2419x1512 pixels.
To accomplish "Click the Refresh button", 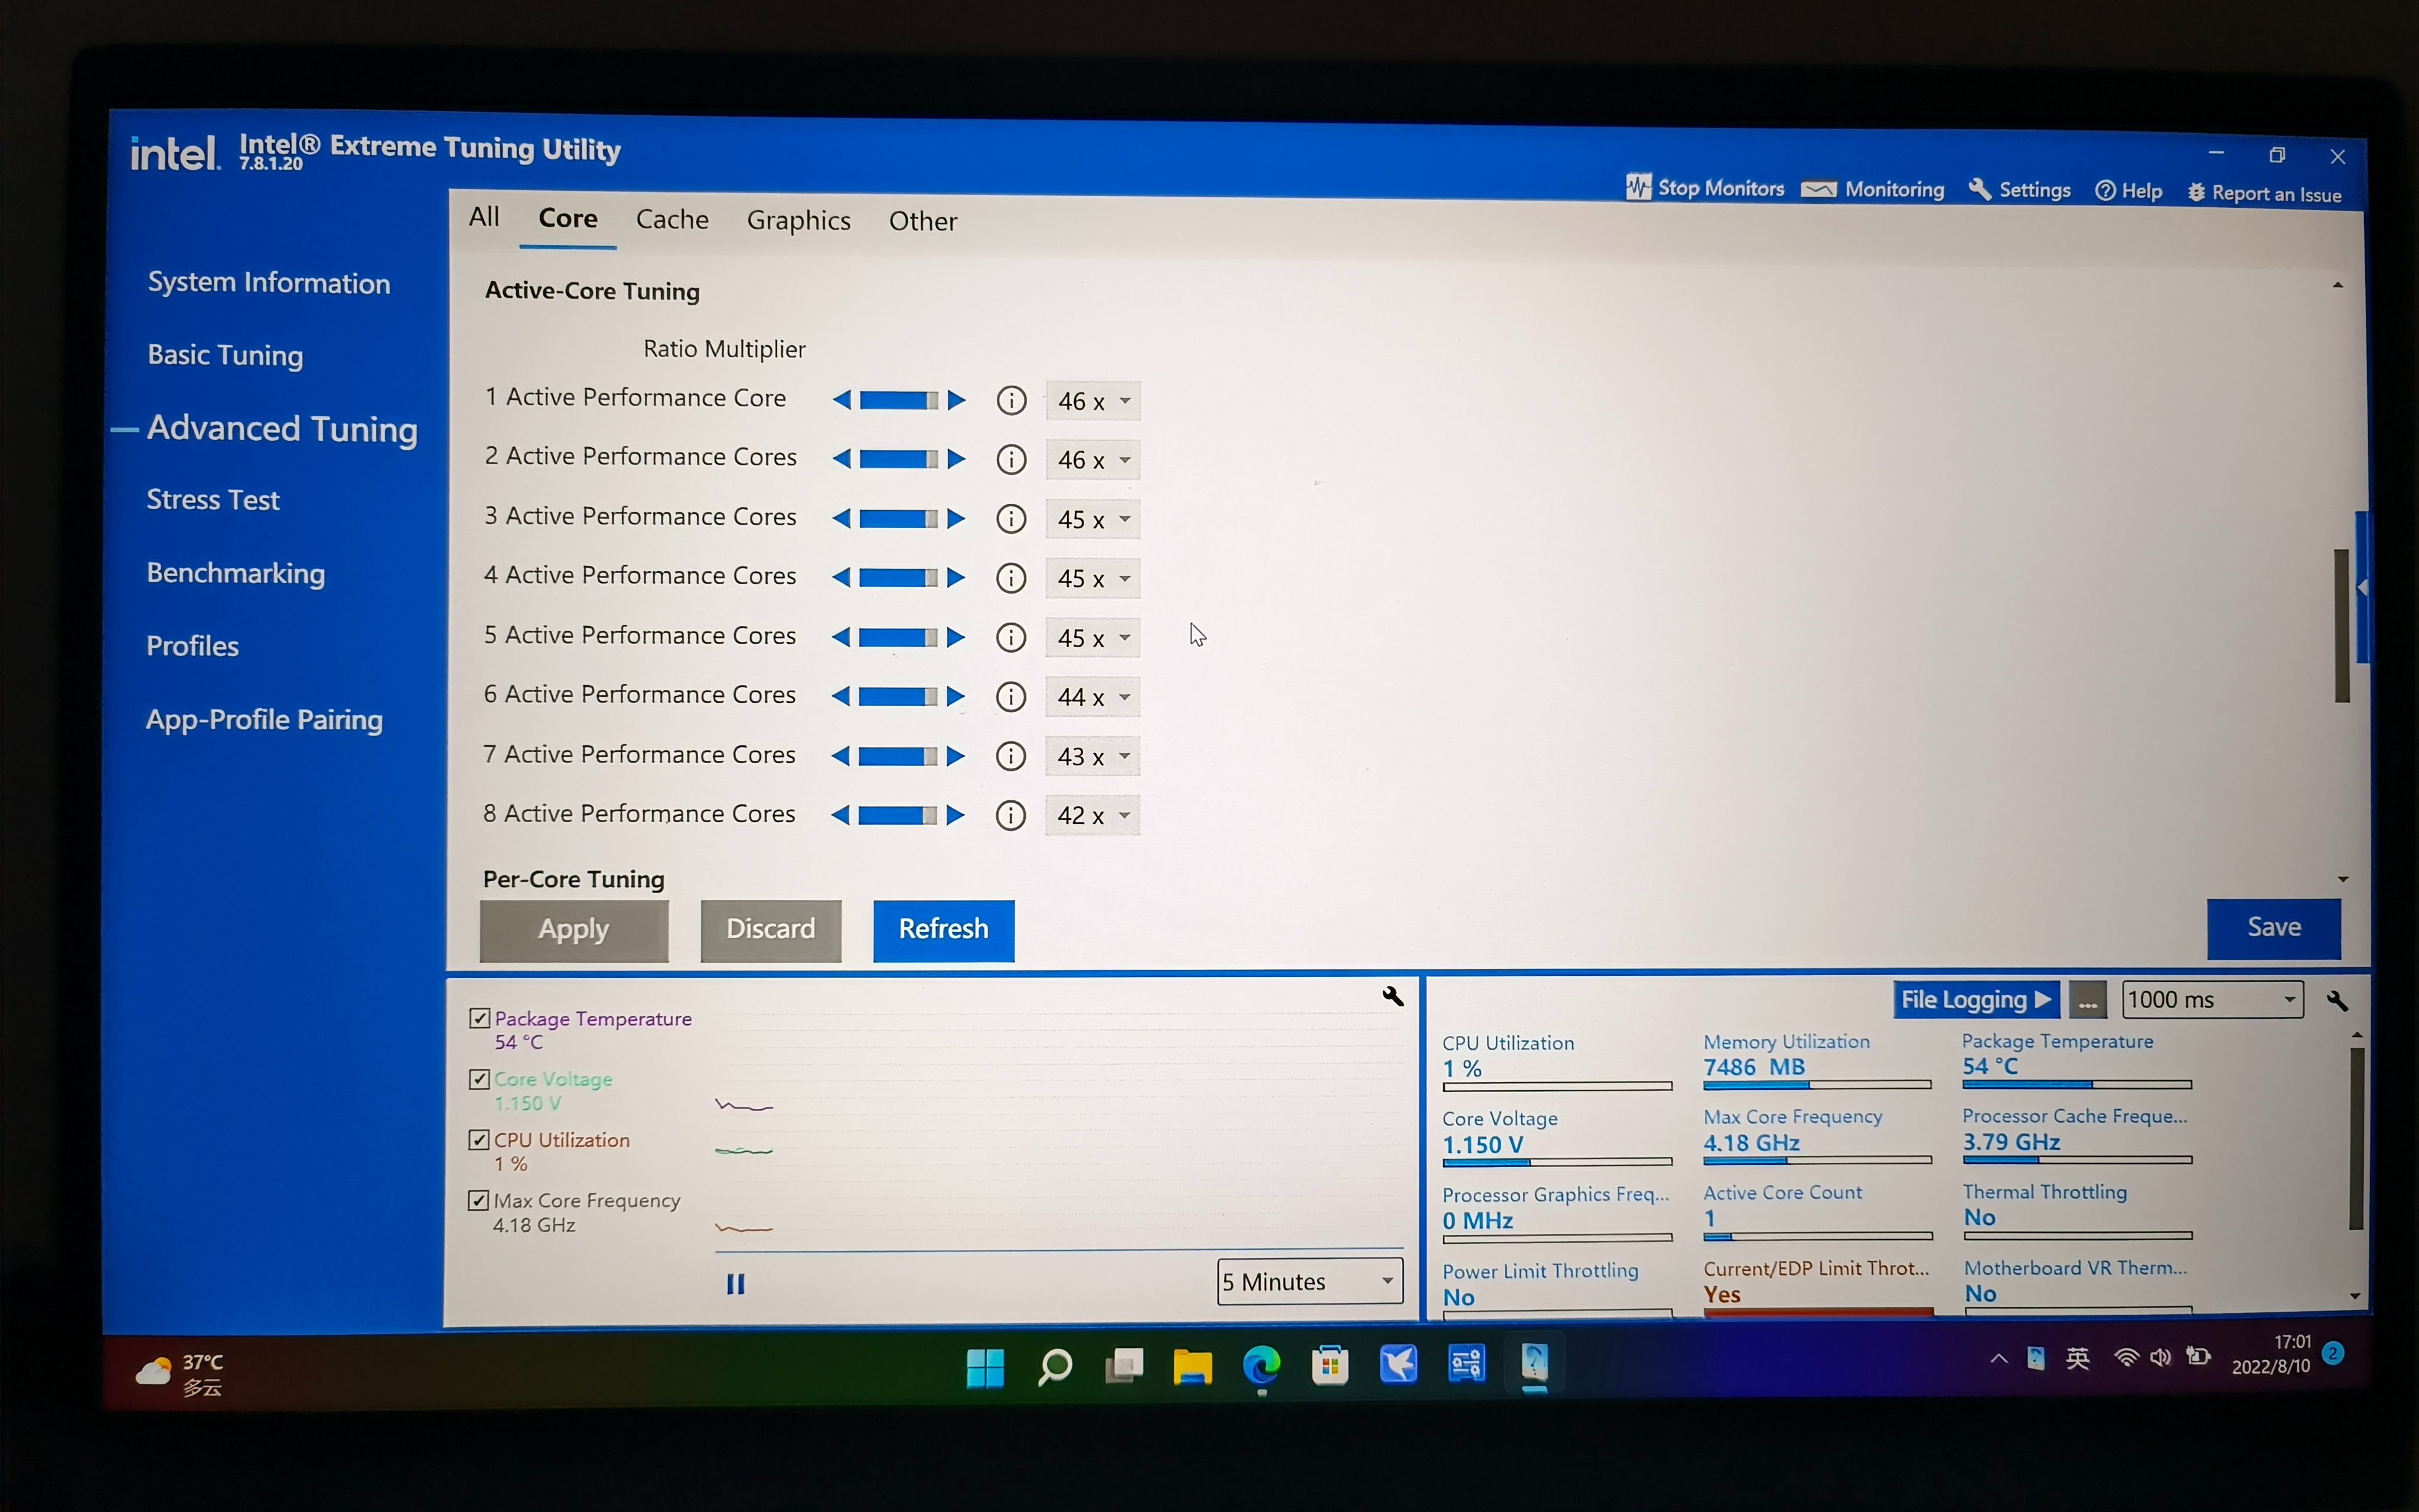I will [944, 930].
